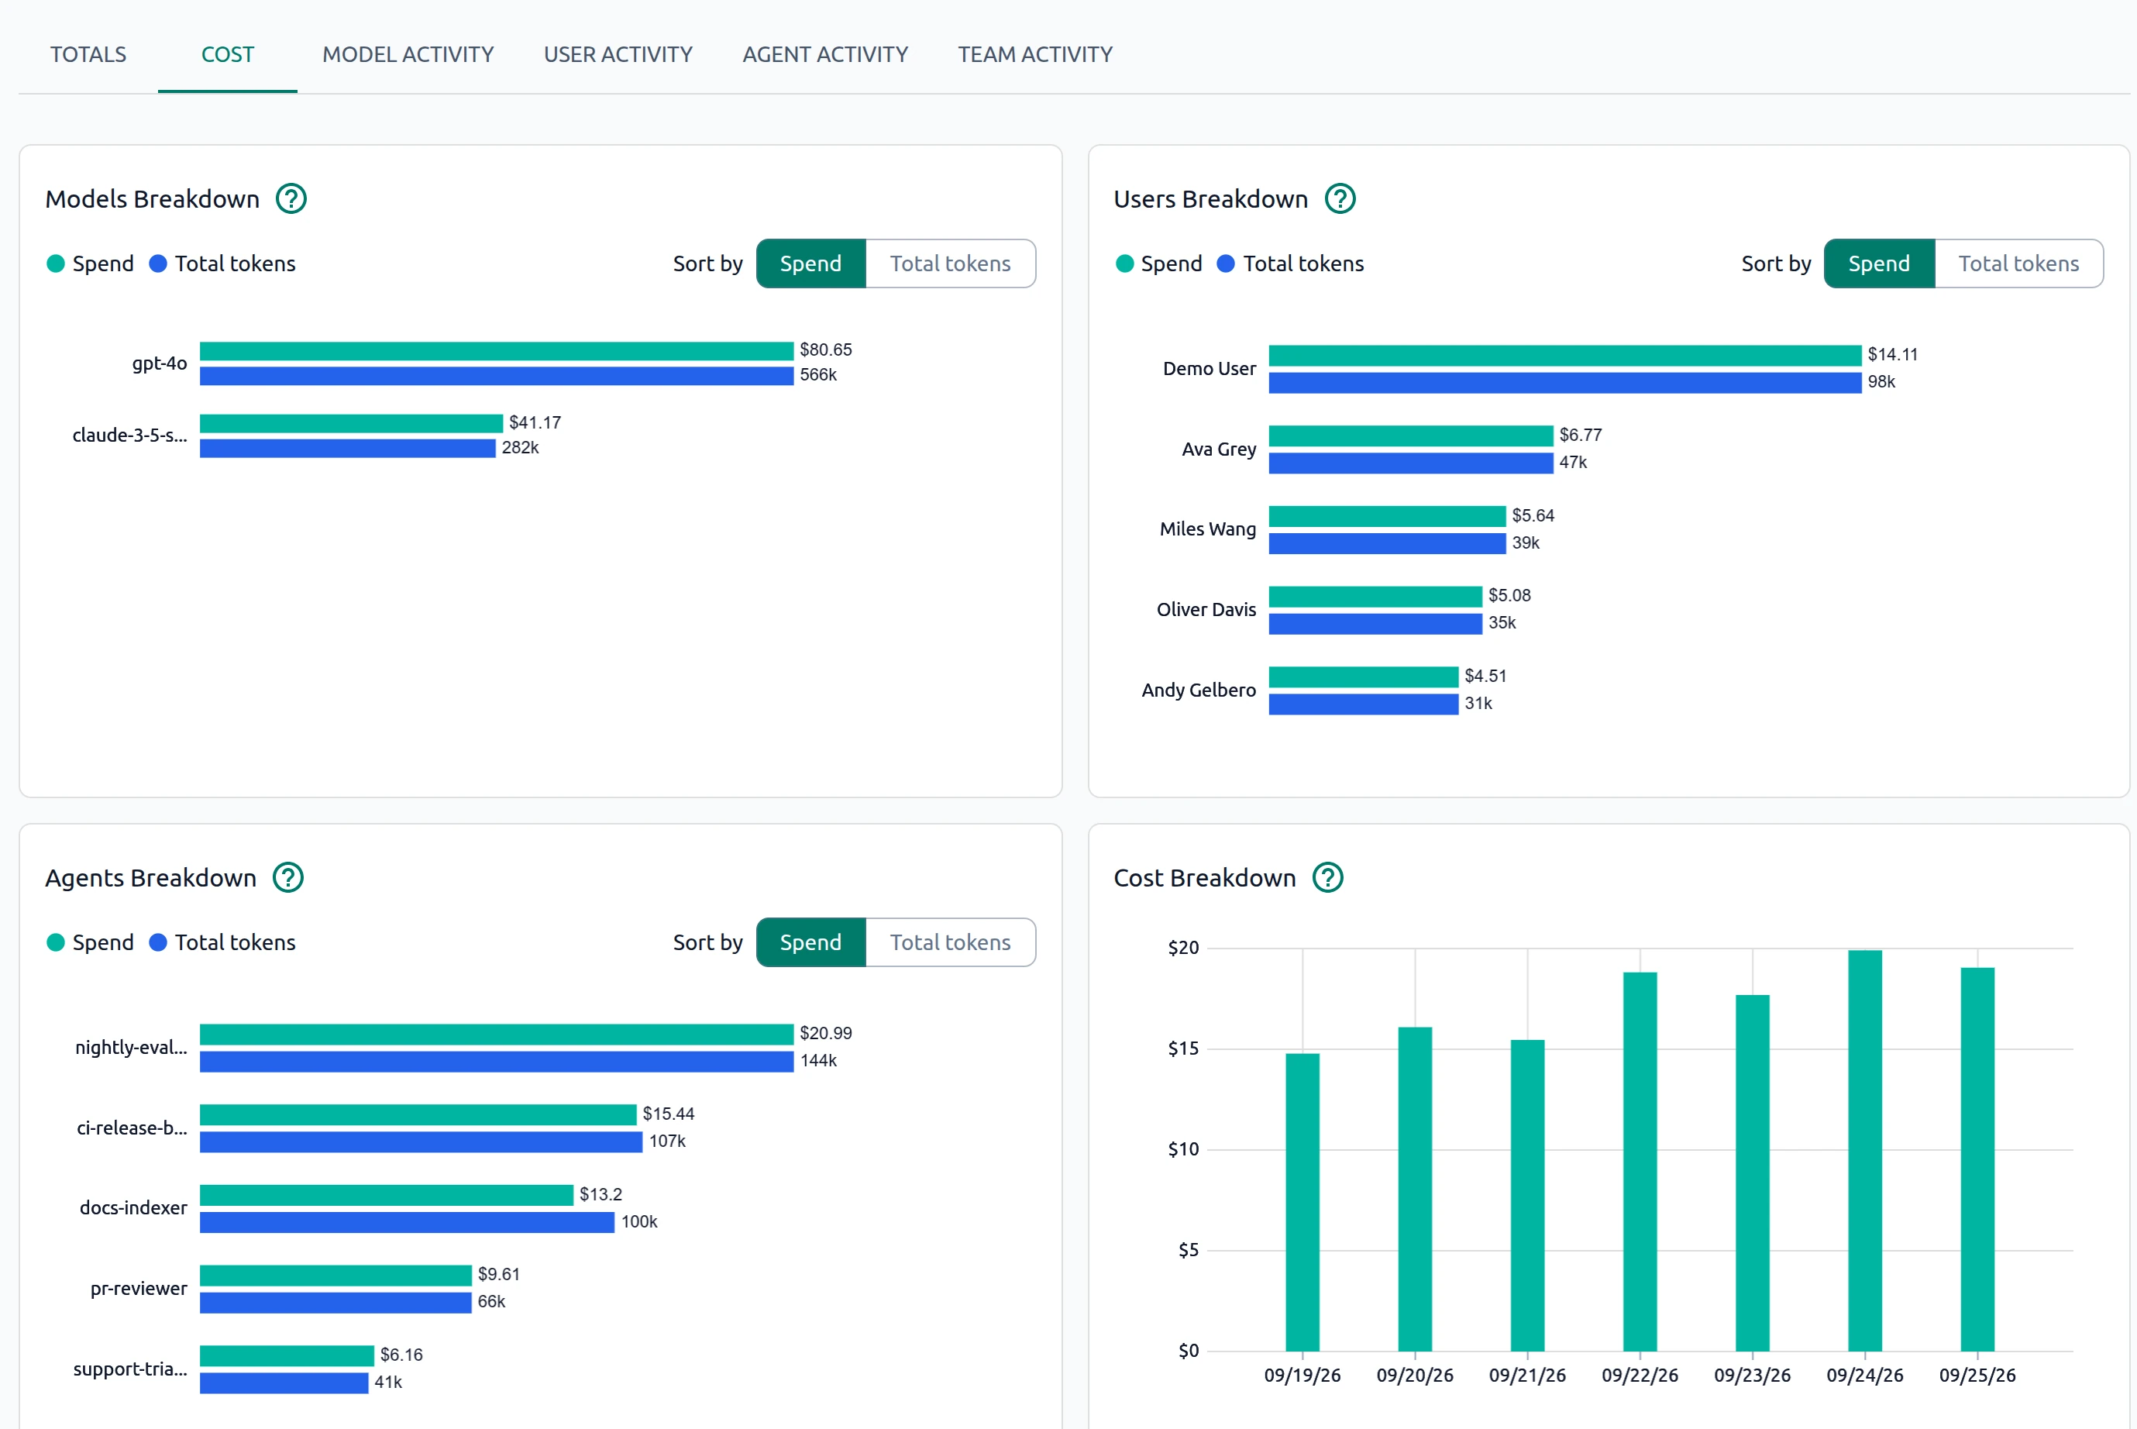Click the 'ci-release-b...' agent label
Screen dimensions: 2137x1429
click(132, 1128)
